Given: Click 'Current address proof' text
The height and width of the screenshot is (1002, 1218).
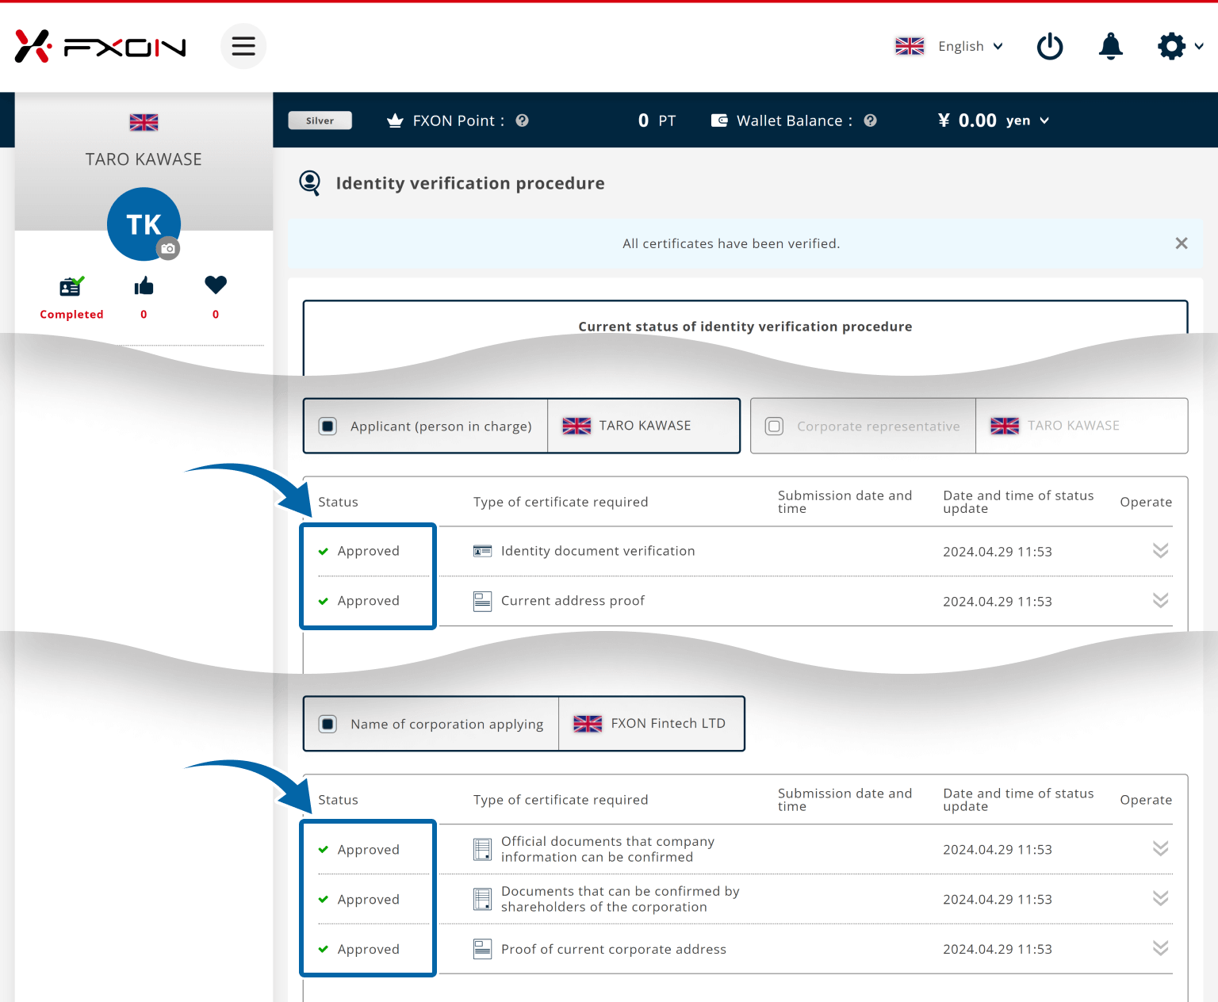Looking at the screenshot, I should pos(573,601).
